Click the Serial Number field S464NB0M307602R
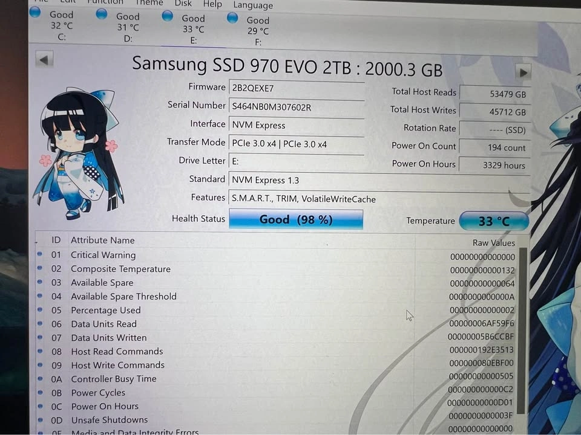This screenshot has height=435, width=581. (297, 108)
